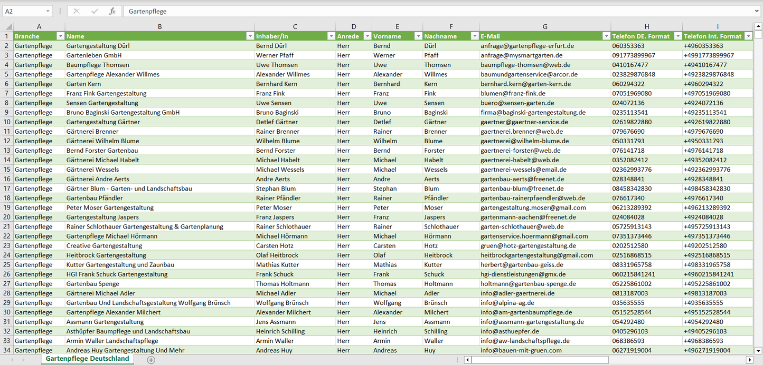Click the Cancel entry X icon
The height and width of the screenshot is (366, 763).
coord(77,11)
